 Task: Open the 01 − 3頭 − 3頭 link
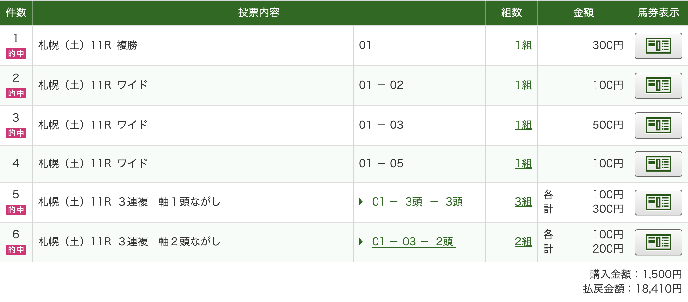tap(418, 202)
